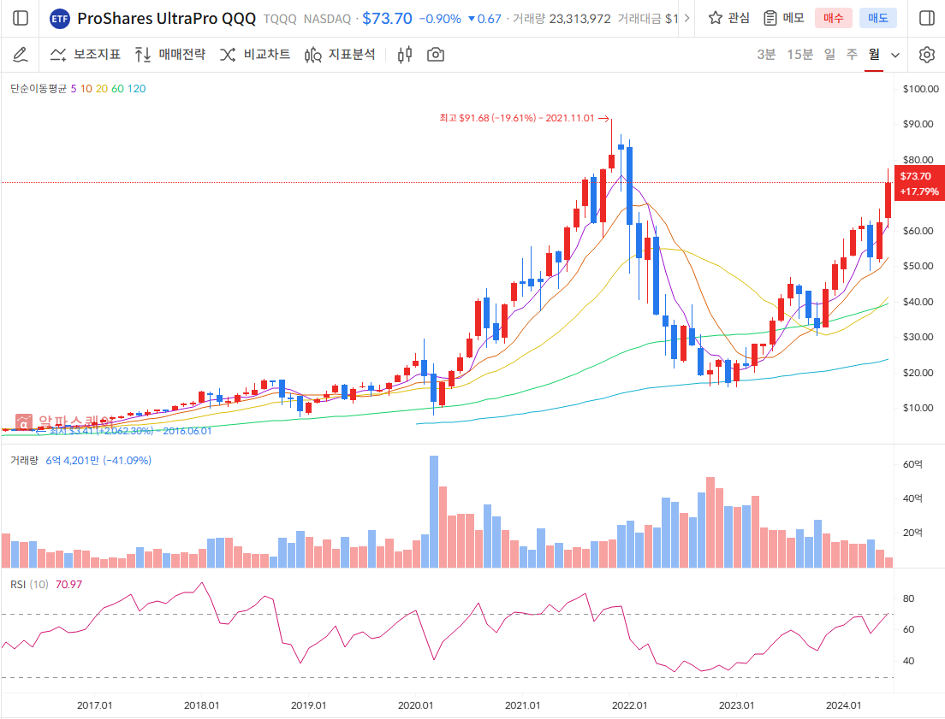Click the 매수 buy button
The width and height of the screenshot is (945, 719).
coord(834,18)
